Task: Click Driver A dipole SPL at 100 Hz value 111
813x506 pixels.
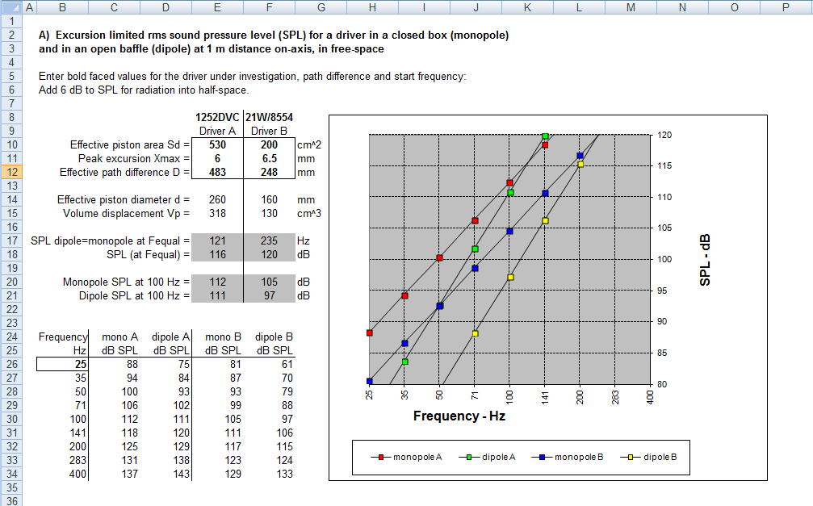Action: 217,295
